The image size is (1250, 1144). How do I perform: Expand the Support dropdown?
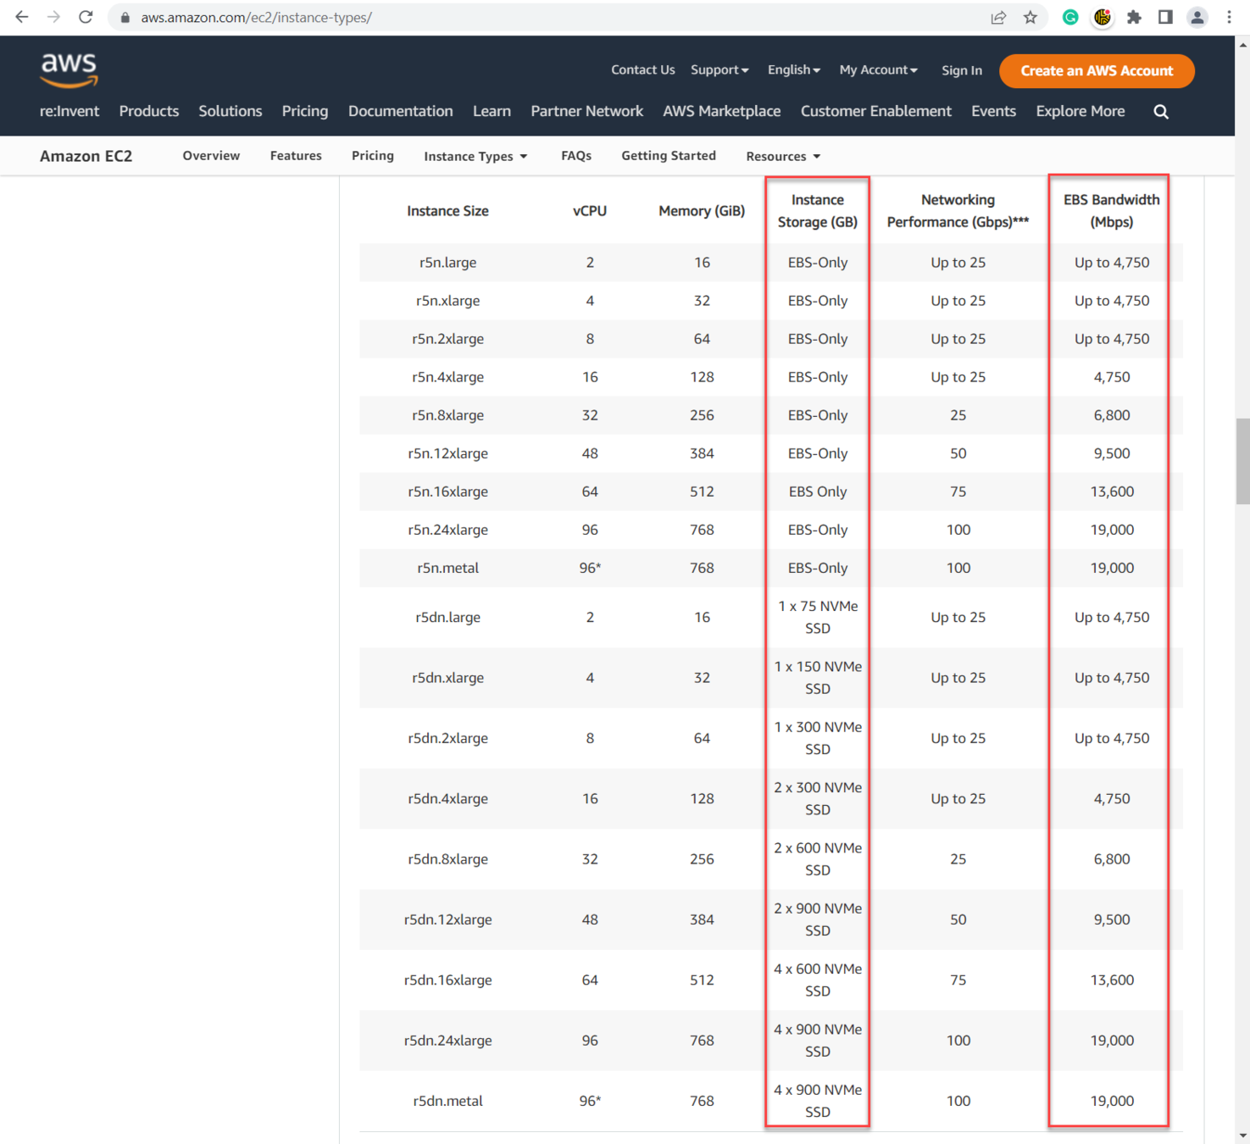(719, 70)
